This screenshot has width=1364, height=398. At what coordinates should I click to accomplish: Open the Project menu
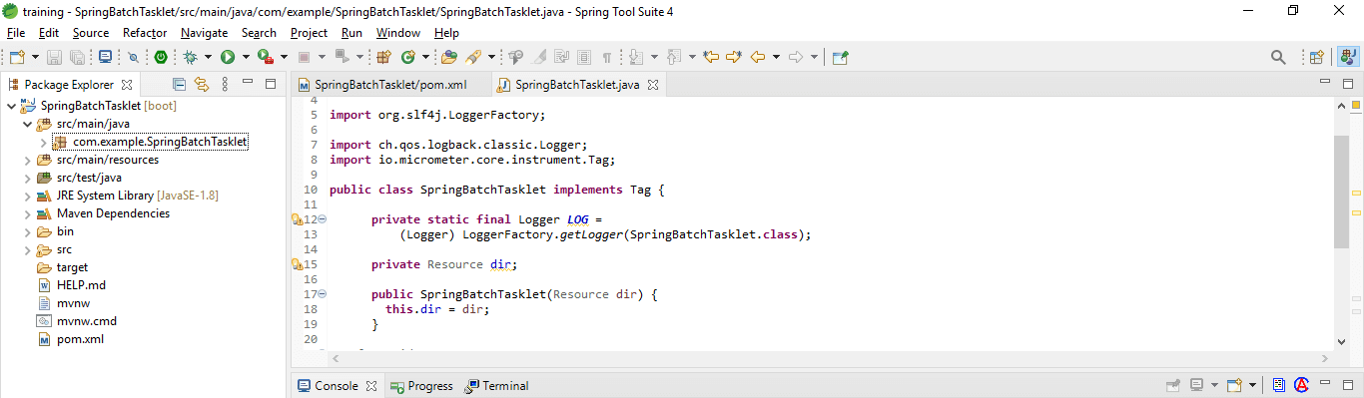[310, 33]
